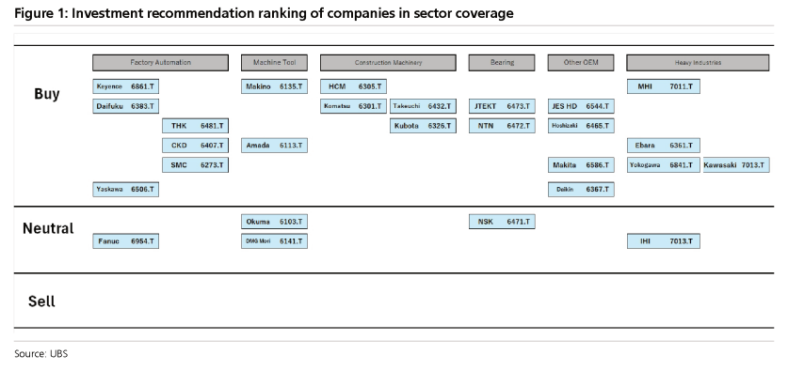Viewport: 788px width, 371px height.
Task: Click the JES HD 6544.T box
Action: click(581, 106)
